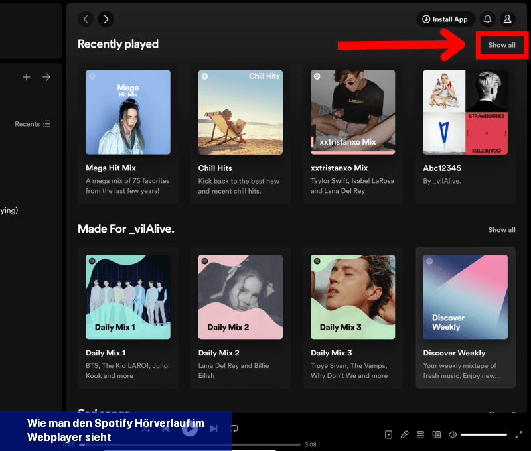
Task: Open the Recents sort dropdown
Action: pos(33,124)
